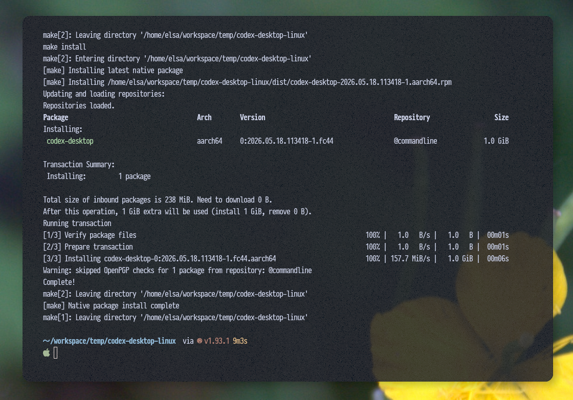
Task: Click the 'Package' column header
Action: 56,118
